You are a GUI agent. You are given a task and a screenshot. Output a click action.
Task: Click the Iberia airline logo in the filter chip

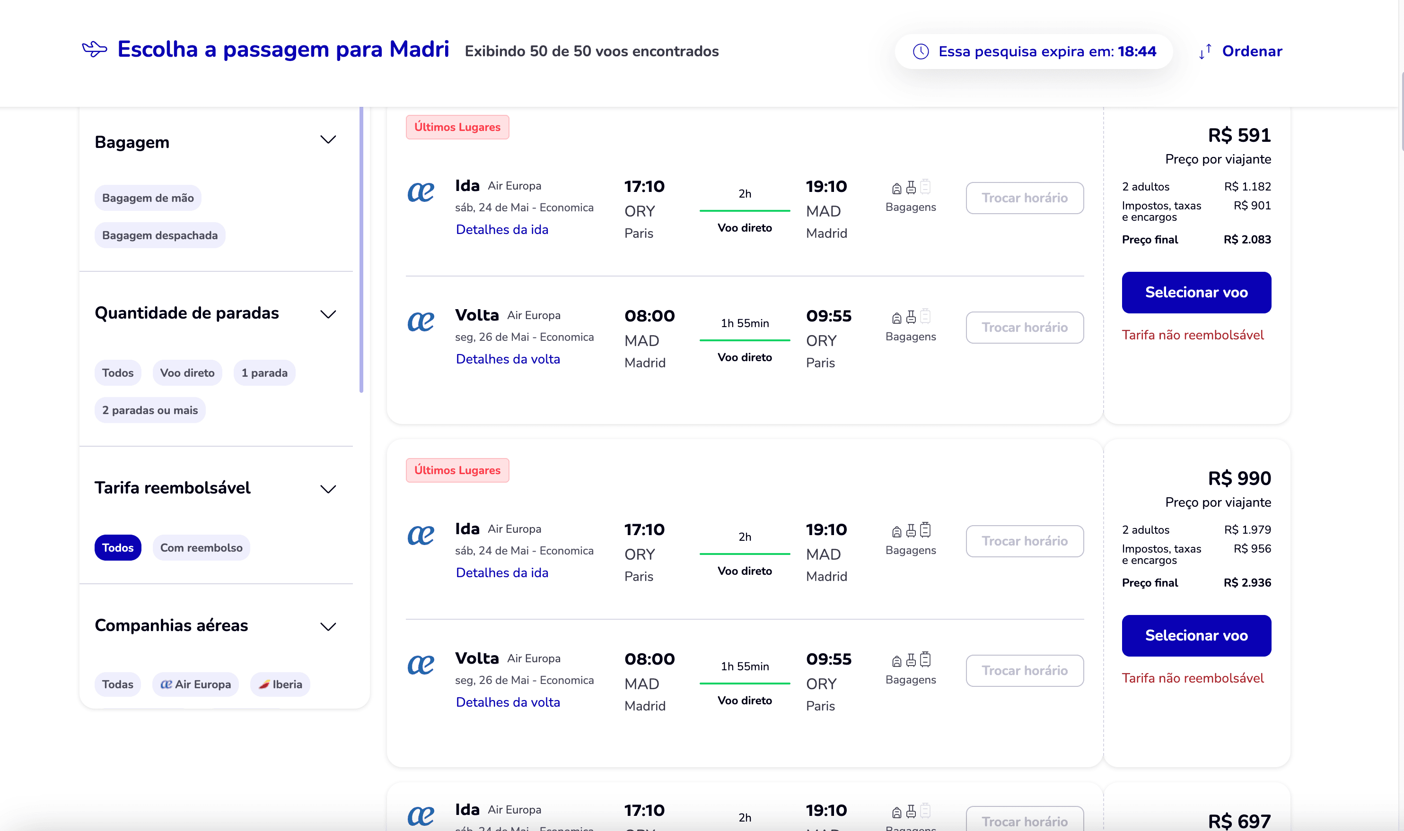(265, 684)
